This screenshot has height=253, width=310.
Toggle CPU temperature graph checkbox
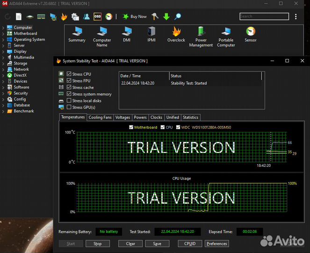[163, 127]
